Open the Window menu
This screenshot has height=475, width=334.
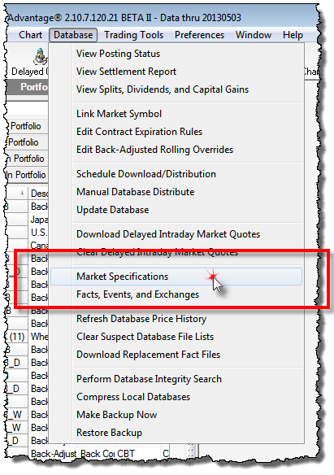(254, 35)
